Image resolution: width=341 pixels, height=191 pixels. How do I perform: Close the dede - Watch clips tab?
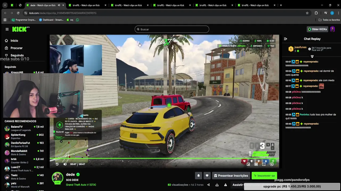coord(63,5)
